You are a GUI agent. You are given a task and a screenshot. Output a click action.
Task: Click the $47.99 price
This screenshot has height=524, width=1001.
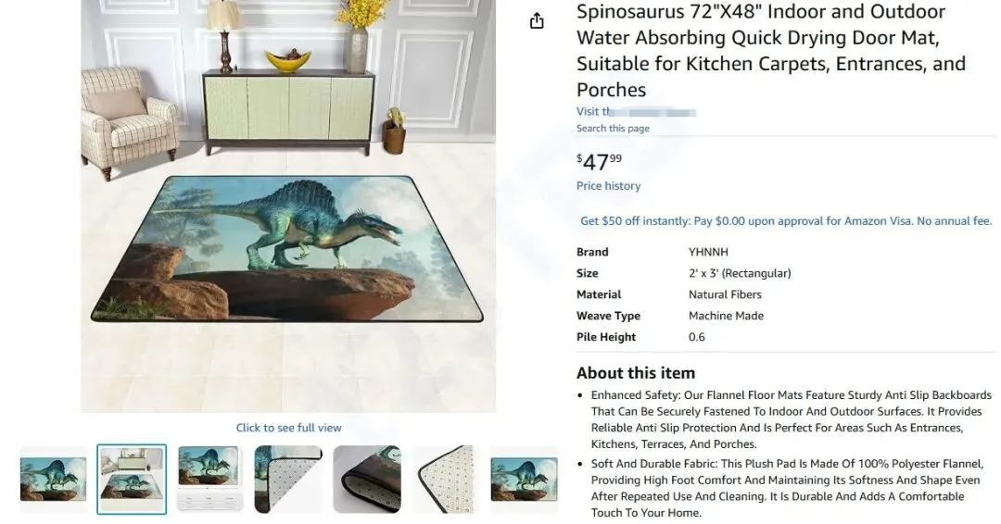(x=599, y=162)
